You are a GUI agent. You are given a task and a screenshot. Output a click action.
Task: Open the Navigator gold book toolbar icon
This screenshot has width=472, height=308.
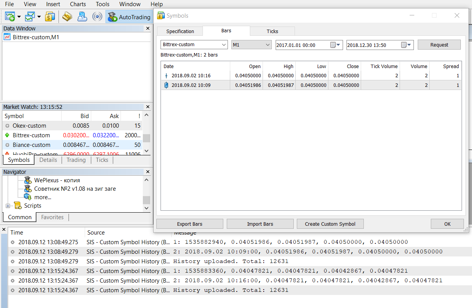(x=67, y=17)
